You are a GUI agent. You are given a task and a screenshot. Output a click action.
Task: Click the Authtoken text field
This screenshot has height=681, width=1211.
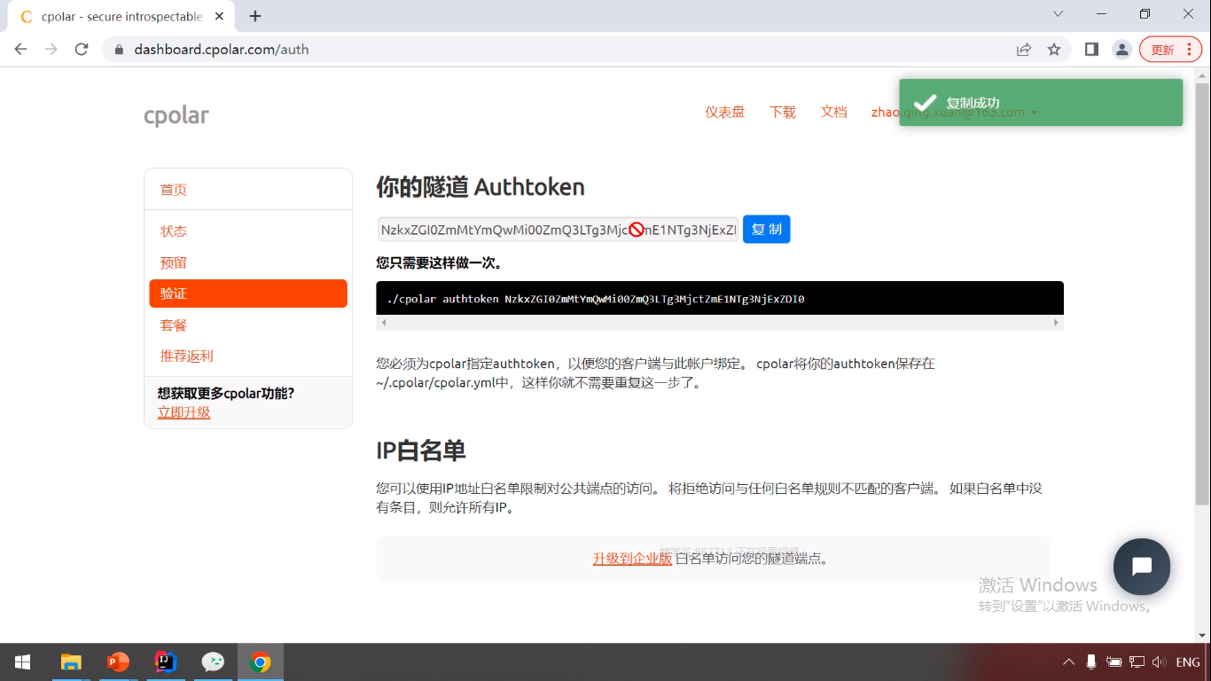pos(558,230)
